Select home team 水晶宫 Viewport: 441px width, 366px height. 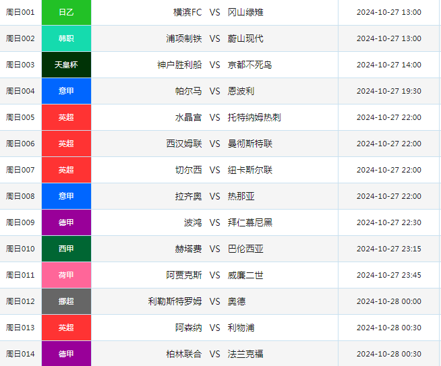188,117
